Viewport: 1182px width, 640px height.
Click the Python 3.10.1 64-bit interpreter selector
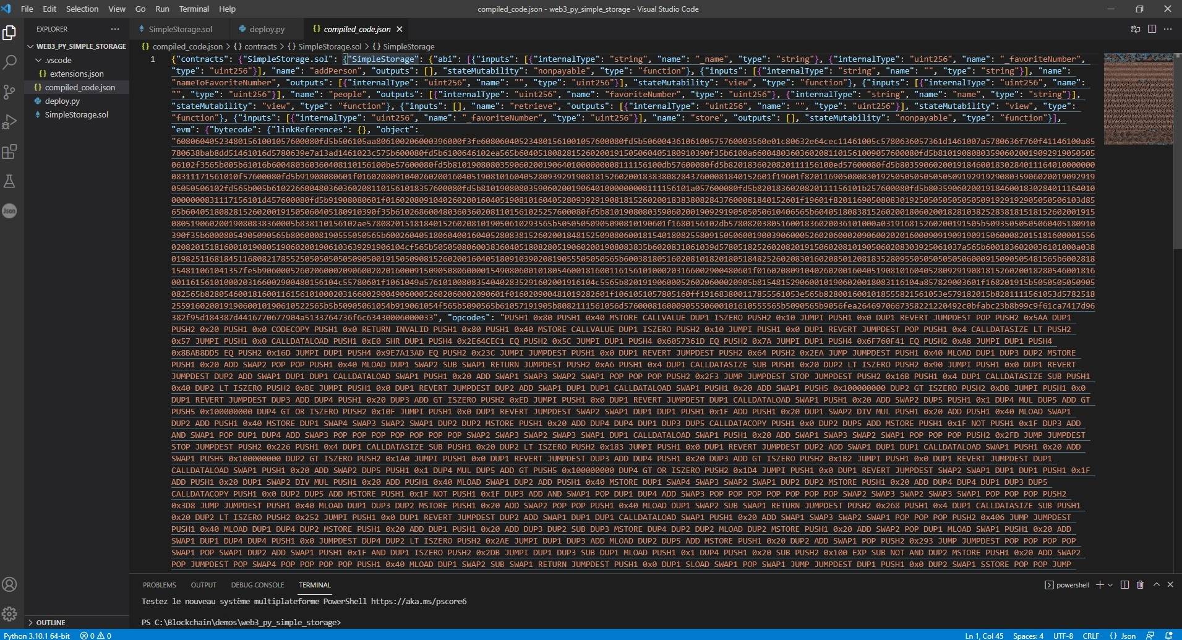37,635
